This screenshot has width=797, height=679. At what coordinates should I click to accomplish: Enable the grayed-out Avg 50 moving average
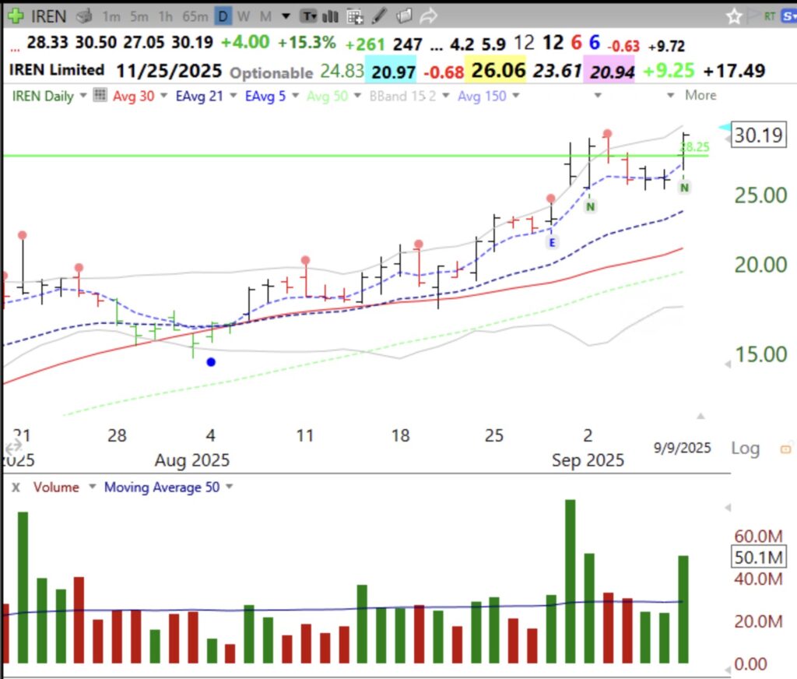pyautogui.click(x=328, y=95)
